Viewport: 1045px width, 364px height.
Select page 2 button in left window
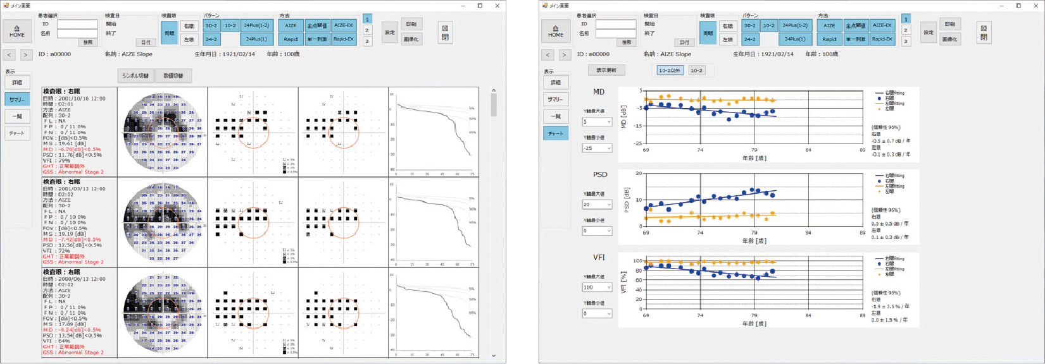[367, 30]
